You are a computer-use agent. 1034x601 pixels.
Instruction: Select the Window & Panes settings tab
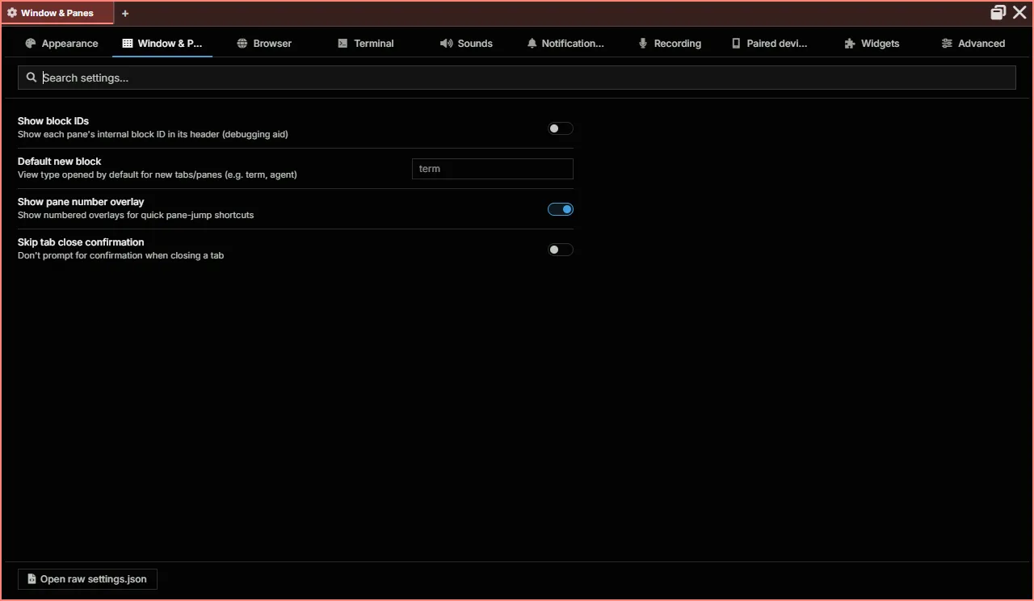coord(162,44)
